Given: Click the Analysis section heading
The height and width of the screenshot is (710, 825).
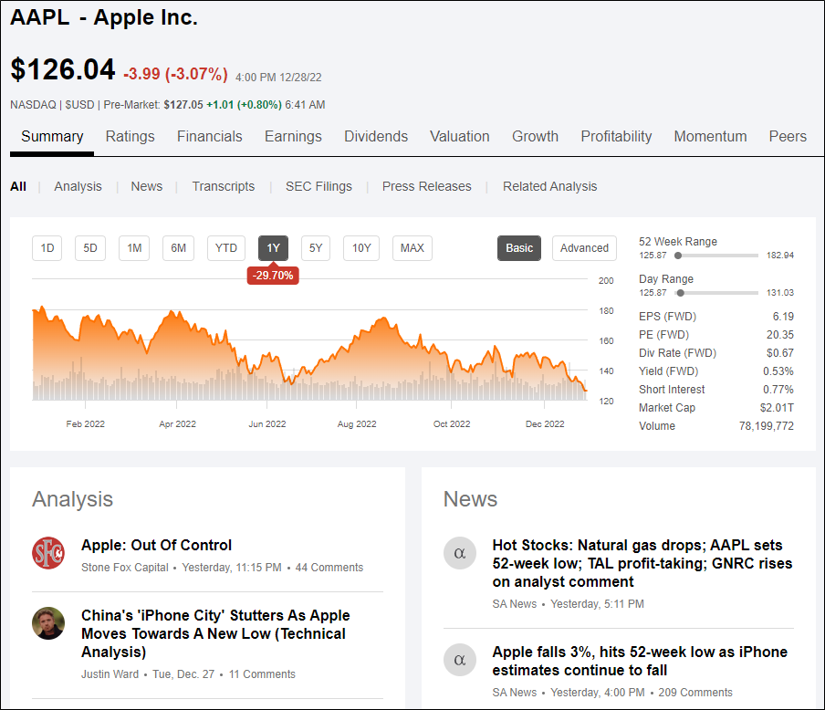Looking at the screenshot, I should (x=73, y=499).
